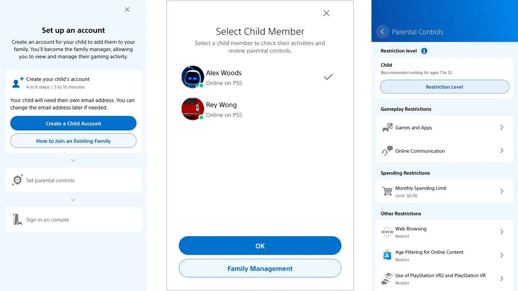
Task: Click the Spending Restrictions section label
Action: coord(405,173)
